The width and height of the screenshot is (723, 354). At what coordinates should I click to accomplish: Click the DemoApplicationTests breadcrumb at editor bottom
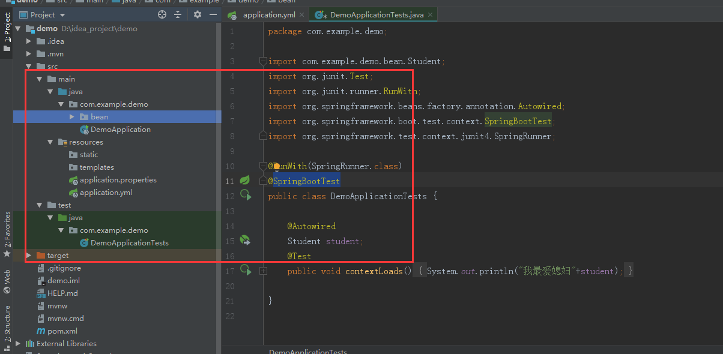308,352
